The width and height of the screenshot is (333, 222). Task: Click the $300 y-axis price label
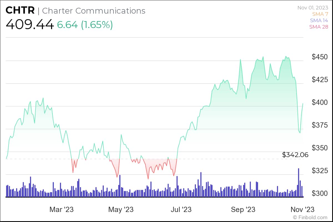(319, 193)
